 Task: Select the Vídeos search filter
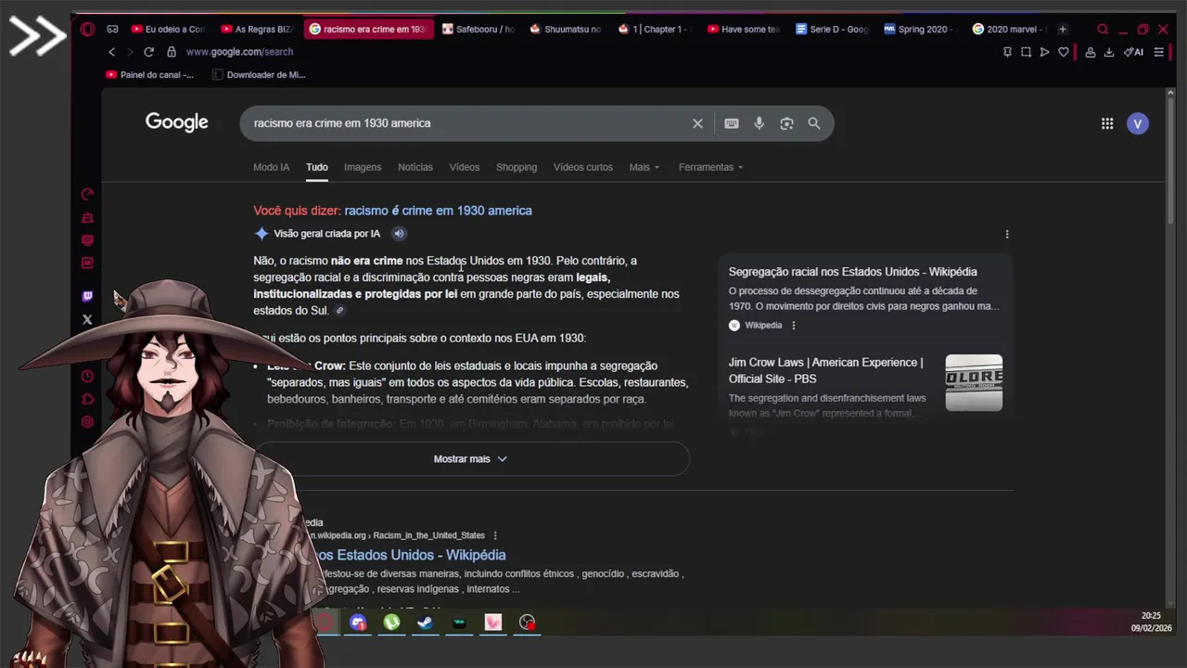point(465,167)
